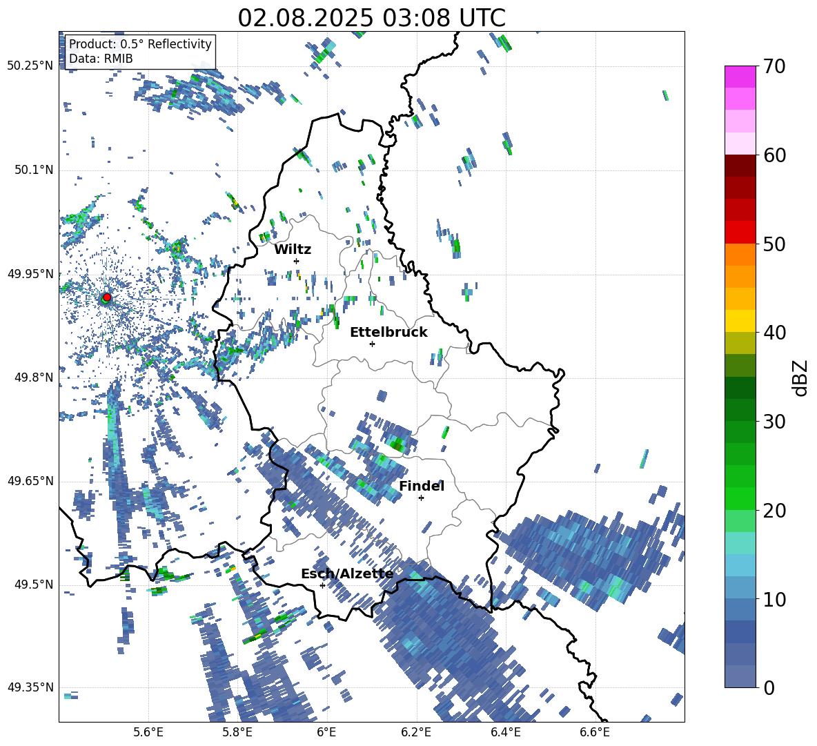Click the Findel station label
The height and width of the screenshot is (746, 817).
click(422, 486)
